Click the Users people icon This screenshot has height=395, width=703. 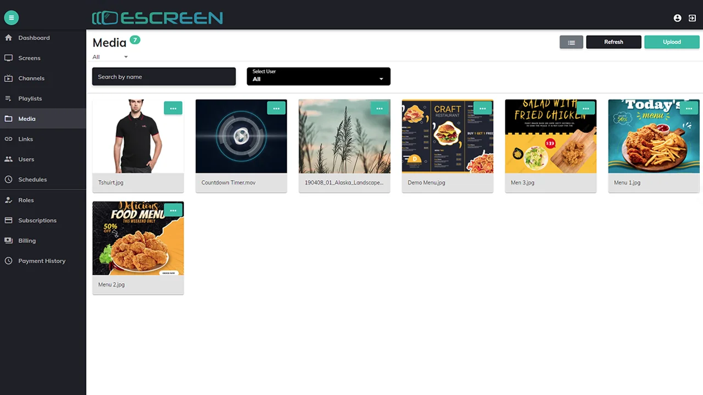(8, 159)
